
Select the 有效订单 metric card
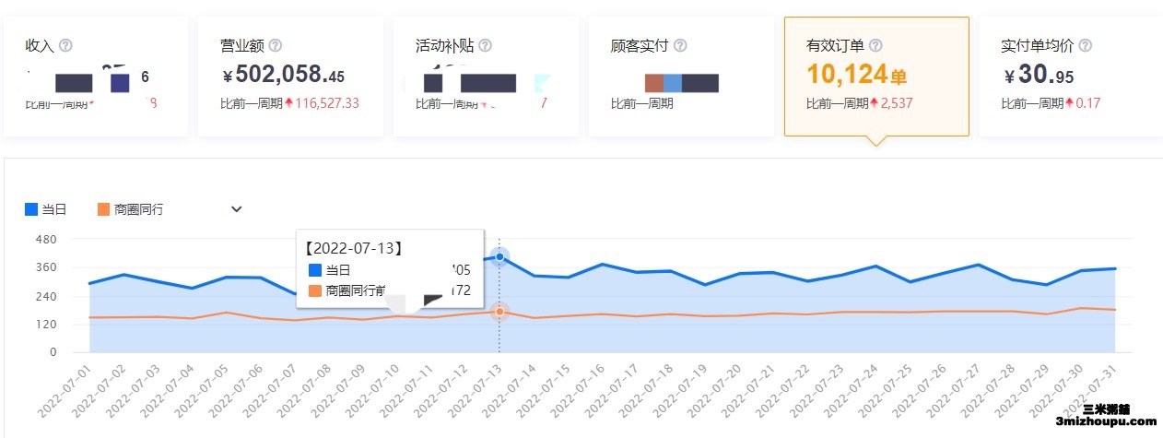pyautogui.click(x=876, y=77)
